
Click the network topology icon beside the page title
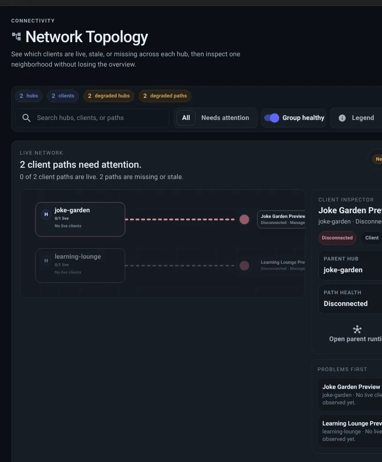16,36
